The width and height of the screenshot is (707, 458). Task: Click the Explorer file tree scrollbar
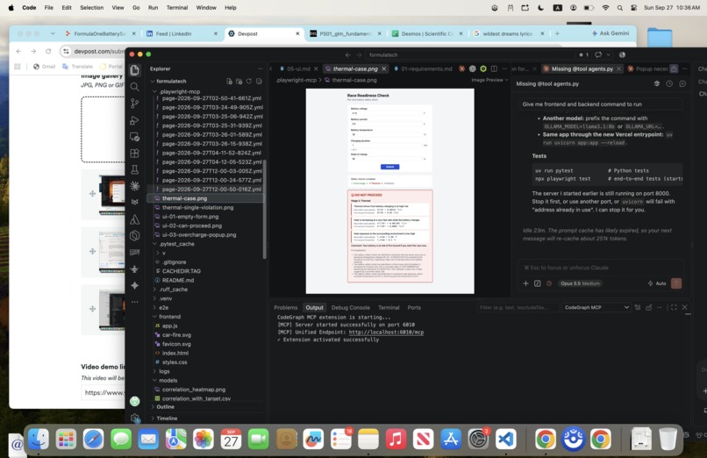coord(265,210)
